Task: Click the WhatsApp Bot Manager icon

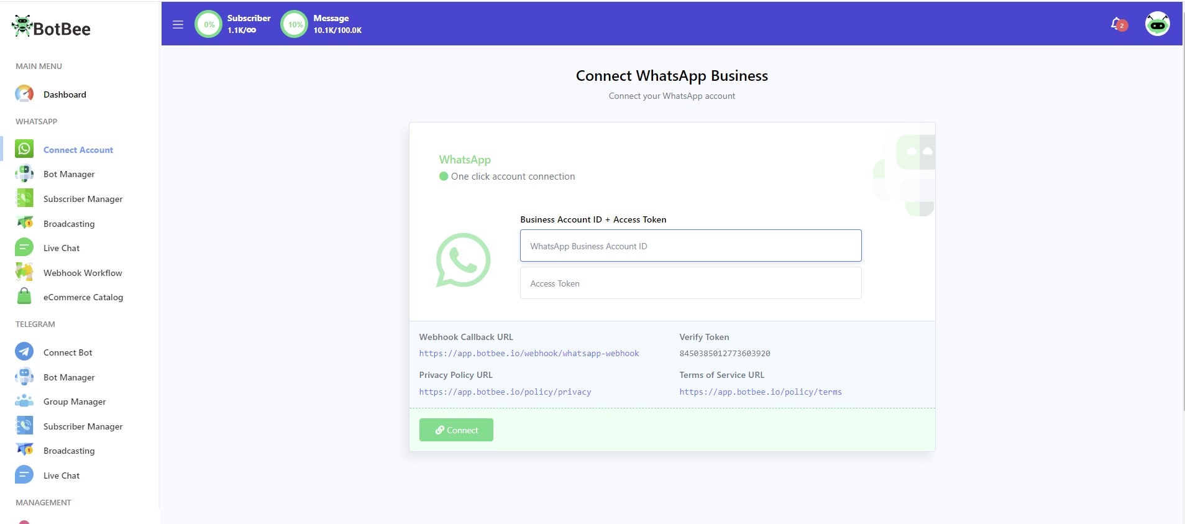Action: (24, 173)
